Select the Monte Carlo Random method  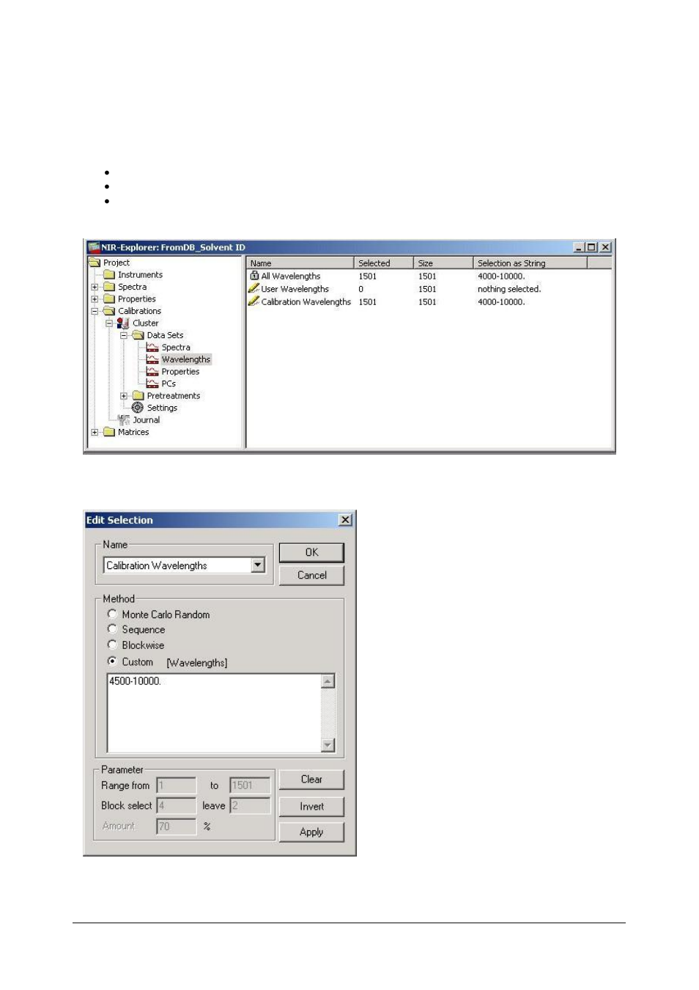[112, 614]
